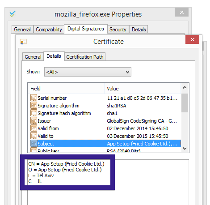
Task: Click the certificate icon in title bar
Action: [23, 42]
